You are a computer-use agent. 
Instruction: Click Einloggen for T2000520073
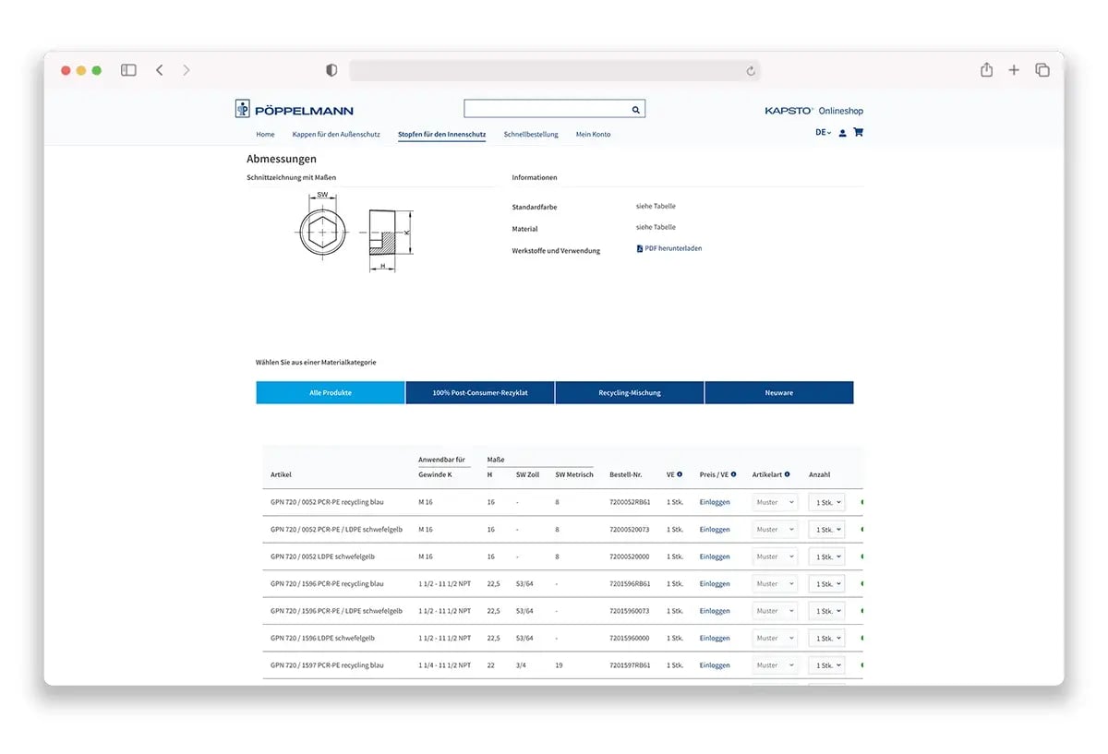(x=715, y=530)
